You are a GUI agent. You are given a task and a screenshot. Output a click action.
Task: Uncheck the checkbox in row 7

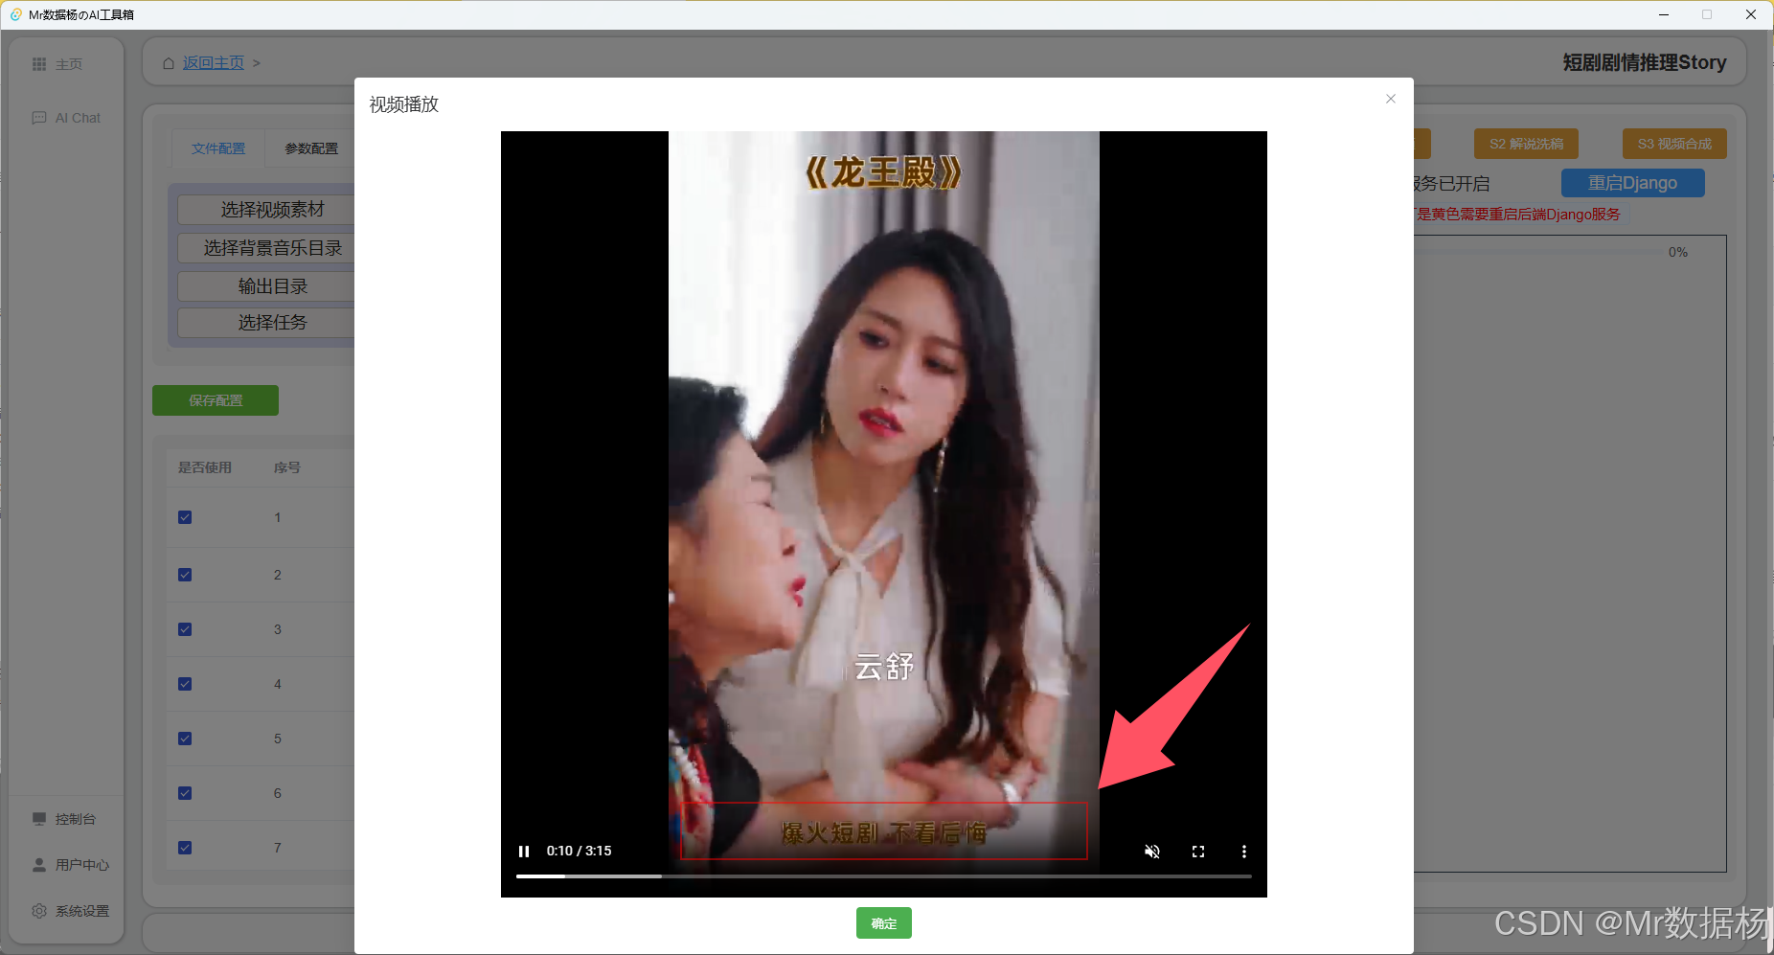tap(185, 848)
